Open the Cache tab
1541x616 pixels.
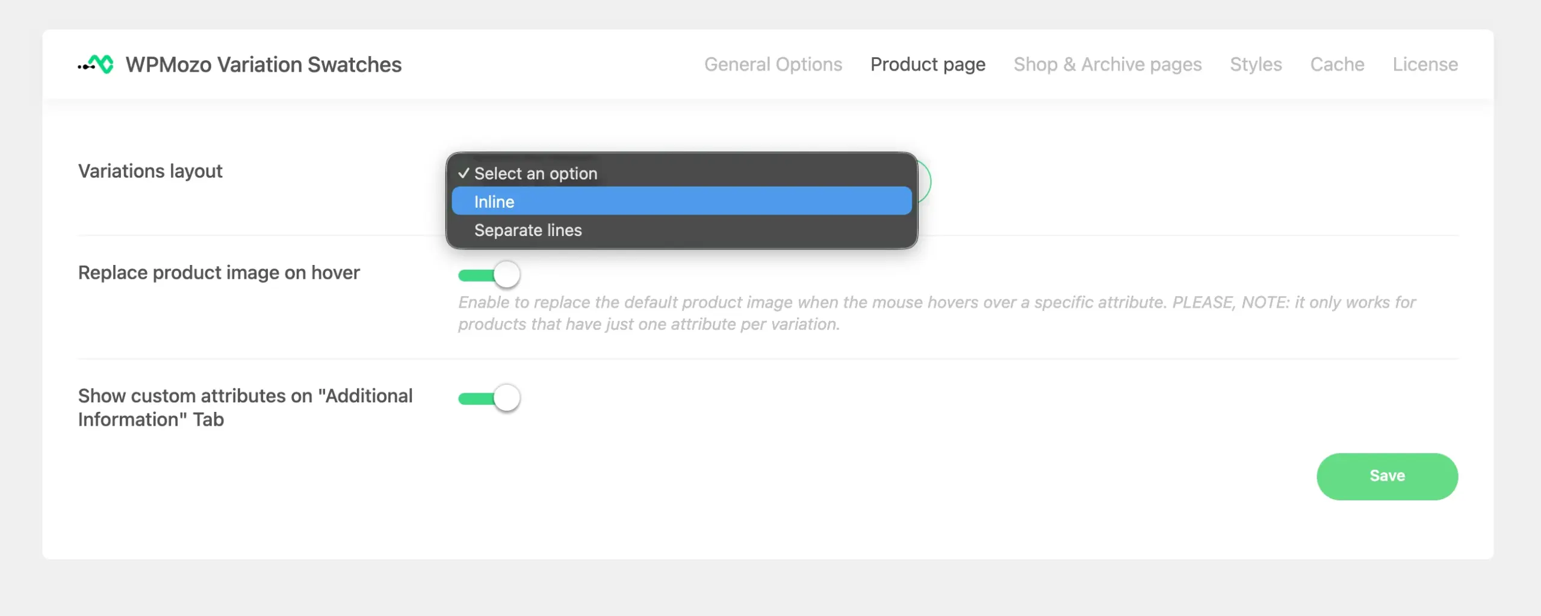[1337, 64]
